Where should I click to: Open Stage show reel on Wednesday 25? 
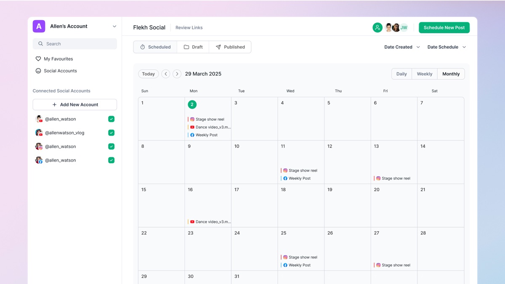[299, 257]
